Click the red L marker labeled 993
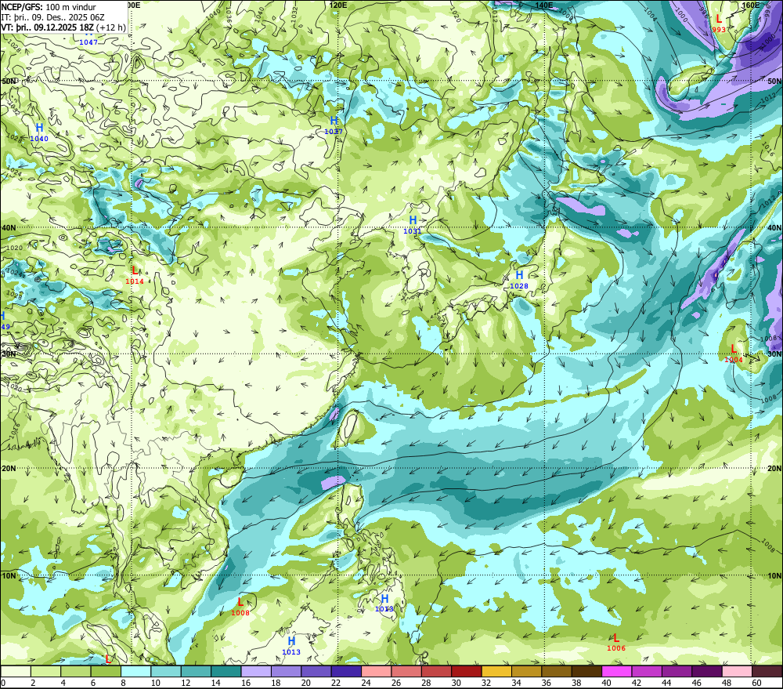Image resolution: width=783 pixels, height=689 pixels. 719,19
